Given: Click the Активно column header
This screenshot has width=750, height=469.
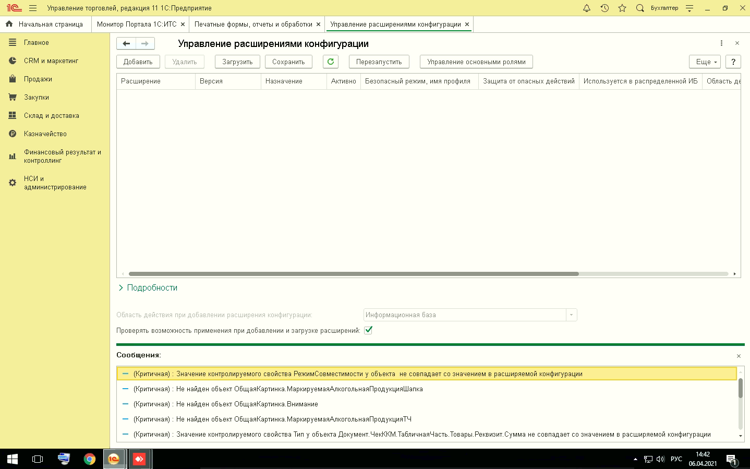Looking at the screenshot, I should click(343, 81).
